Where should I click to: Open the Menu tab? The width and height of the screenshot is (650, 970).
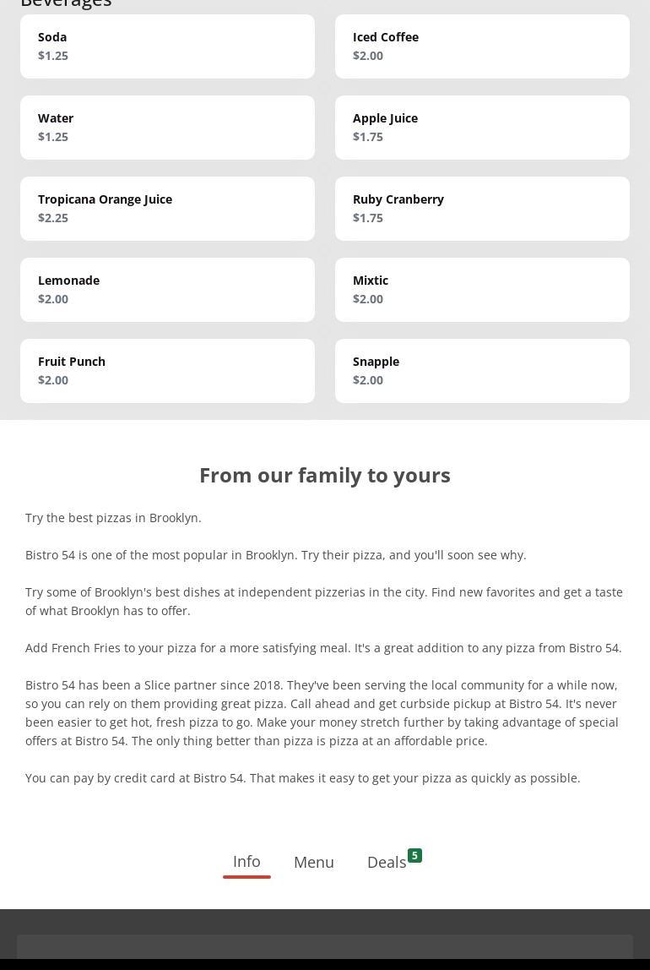(x=314, y=863)
